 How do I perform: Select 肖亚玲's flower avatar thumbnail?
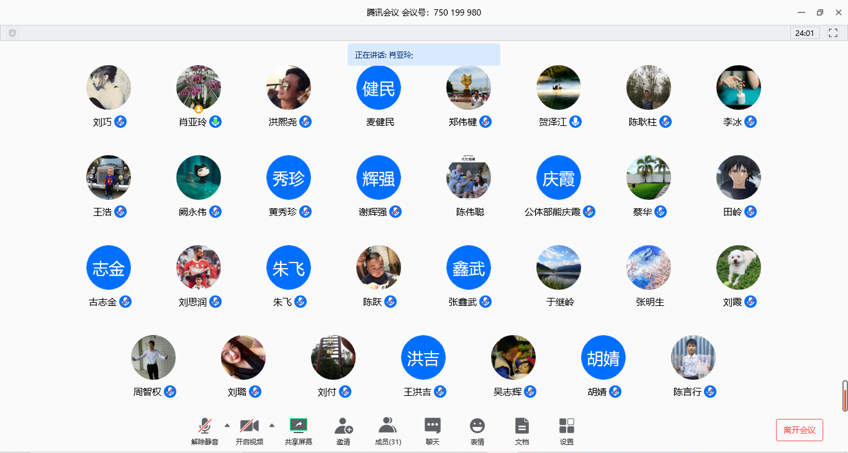click(x=199, y=87)
